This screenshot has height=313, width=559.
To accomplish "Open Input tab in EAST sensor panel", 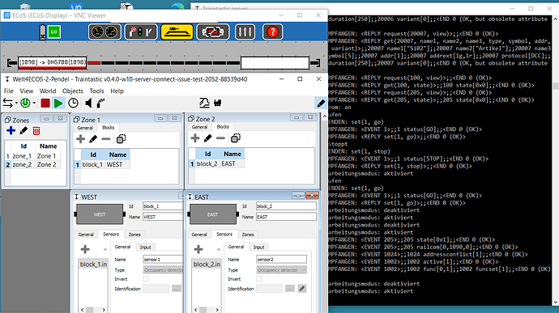I will (x=258, y=247).
